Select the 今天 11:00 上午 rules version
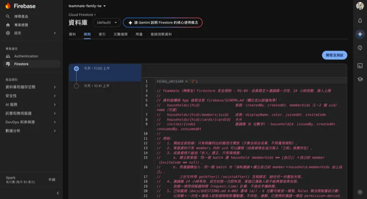 [105, 73]
